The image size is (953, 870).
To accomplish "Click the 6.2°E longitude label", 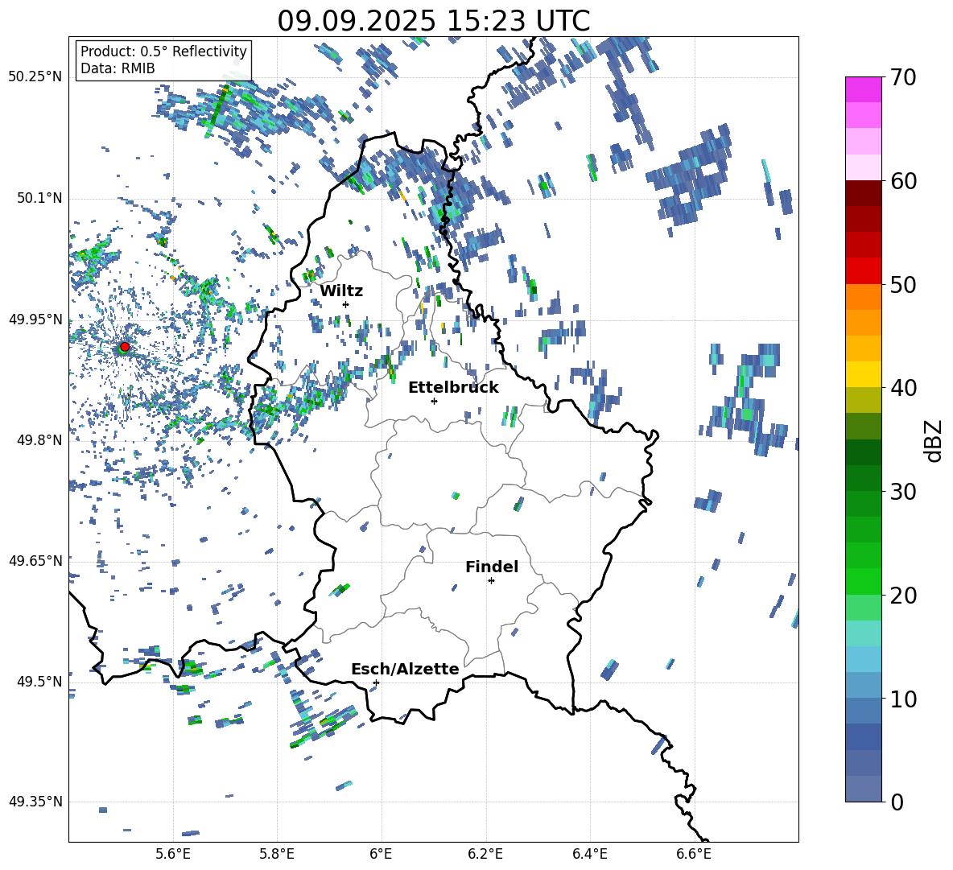I will pos(485,855).
